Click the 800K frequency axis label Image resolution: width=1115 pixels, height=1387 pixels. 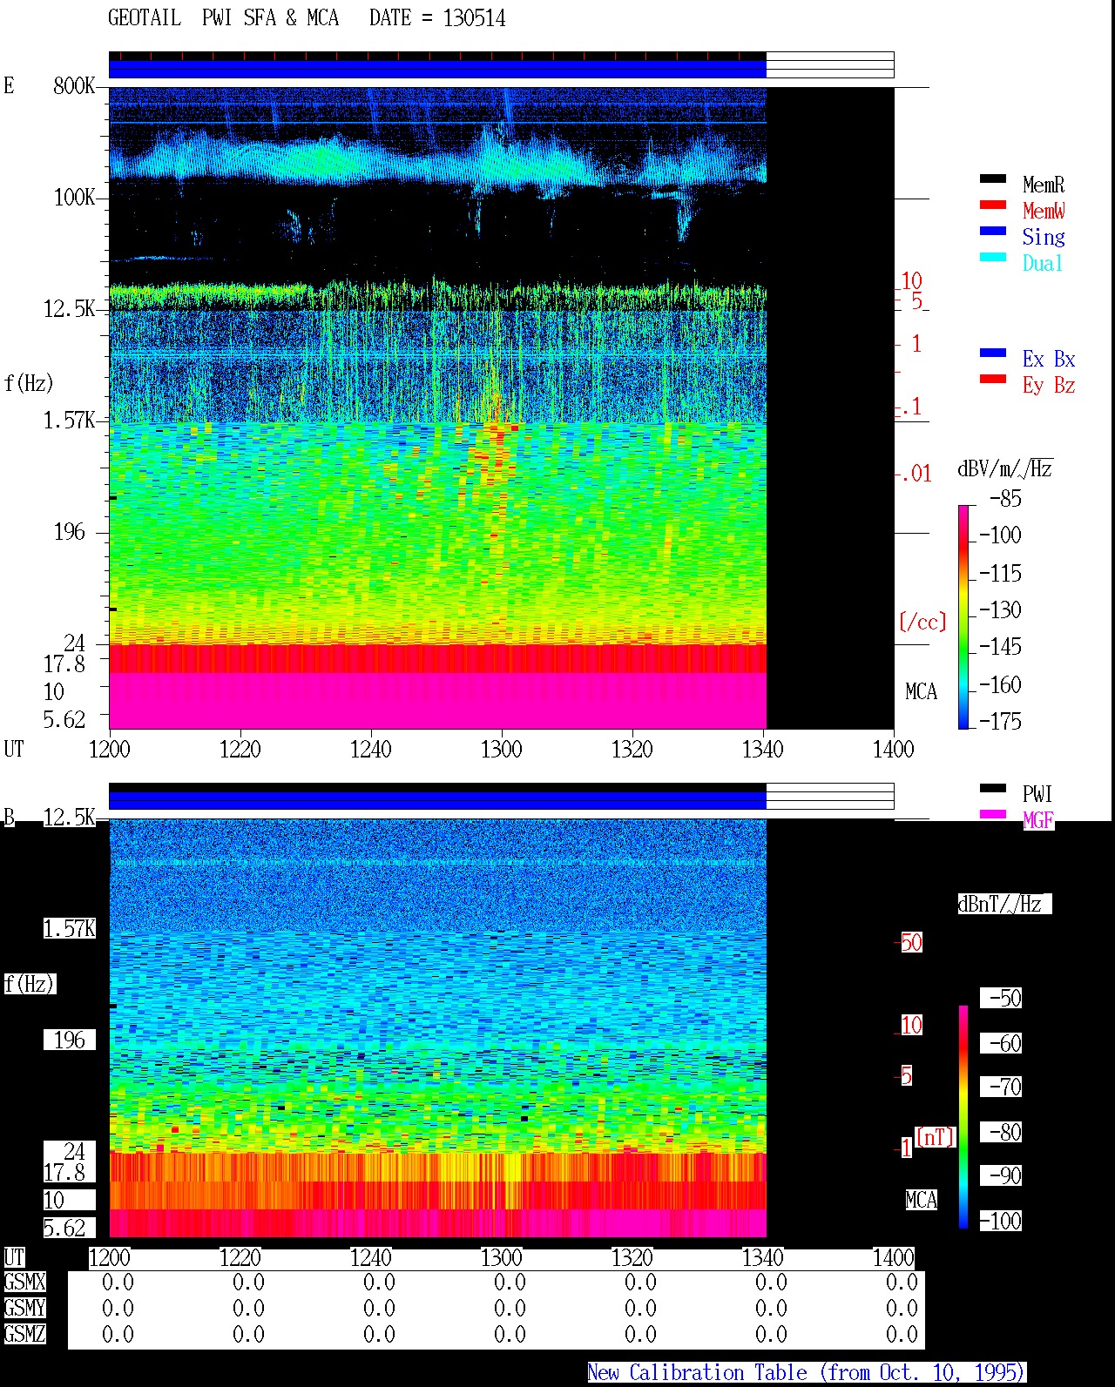(x=74, y=86)
